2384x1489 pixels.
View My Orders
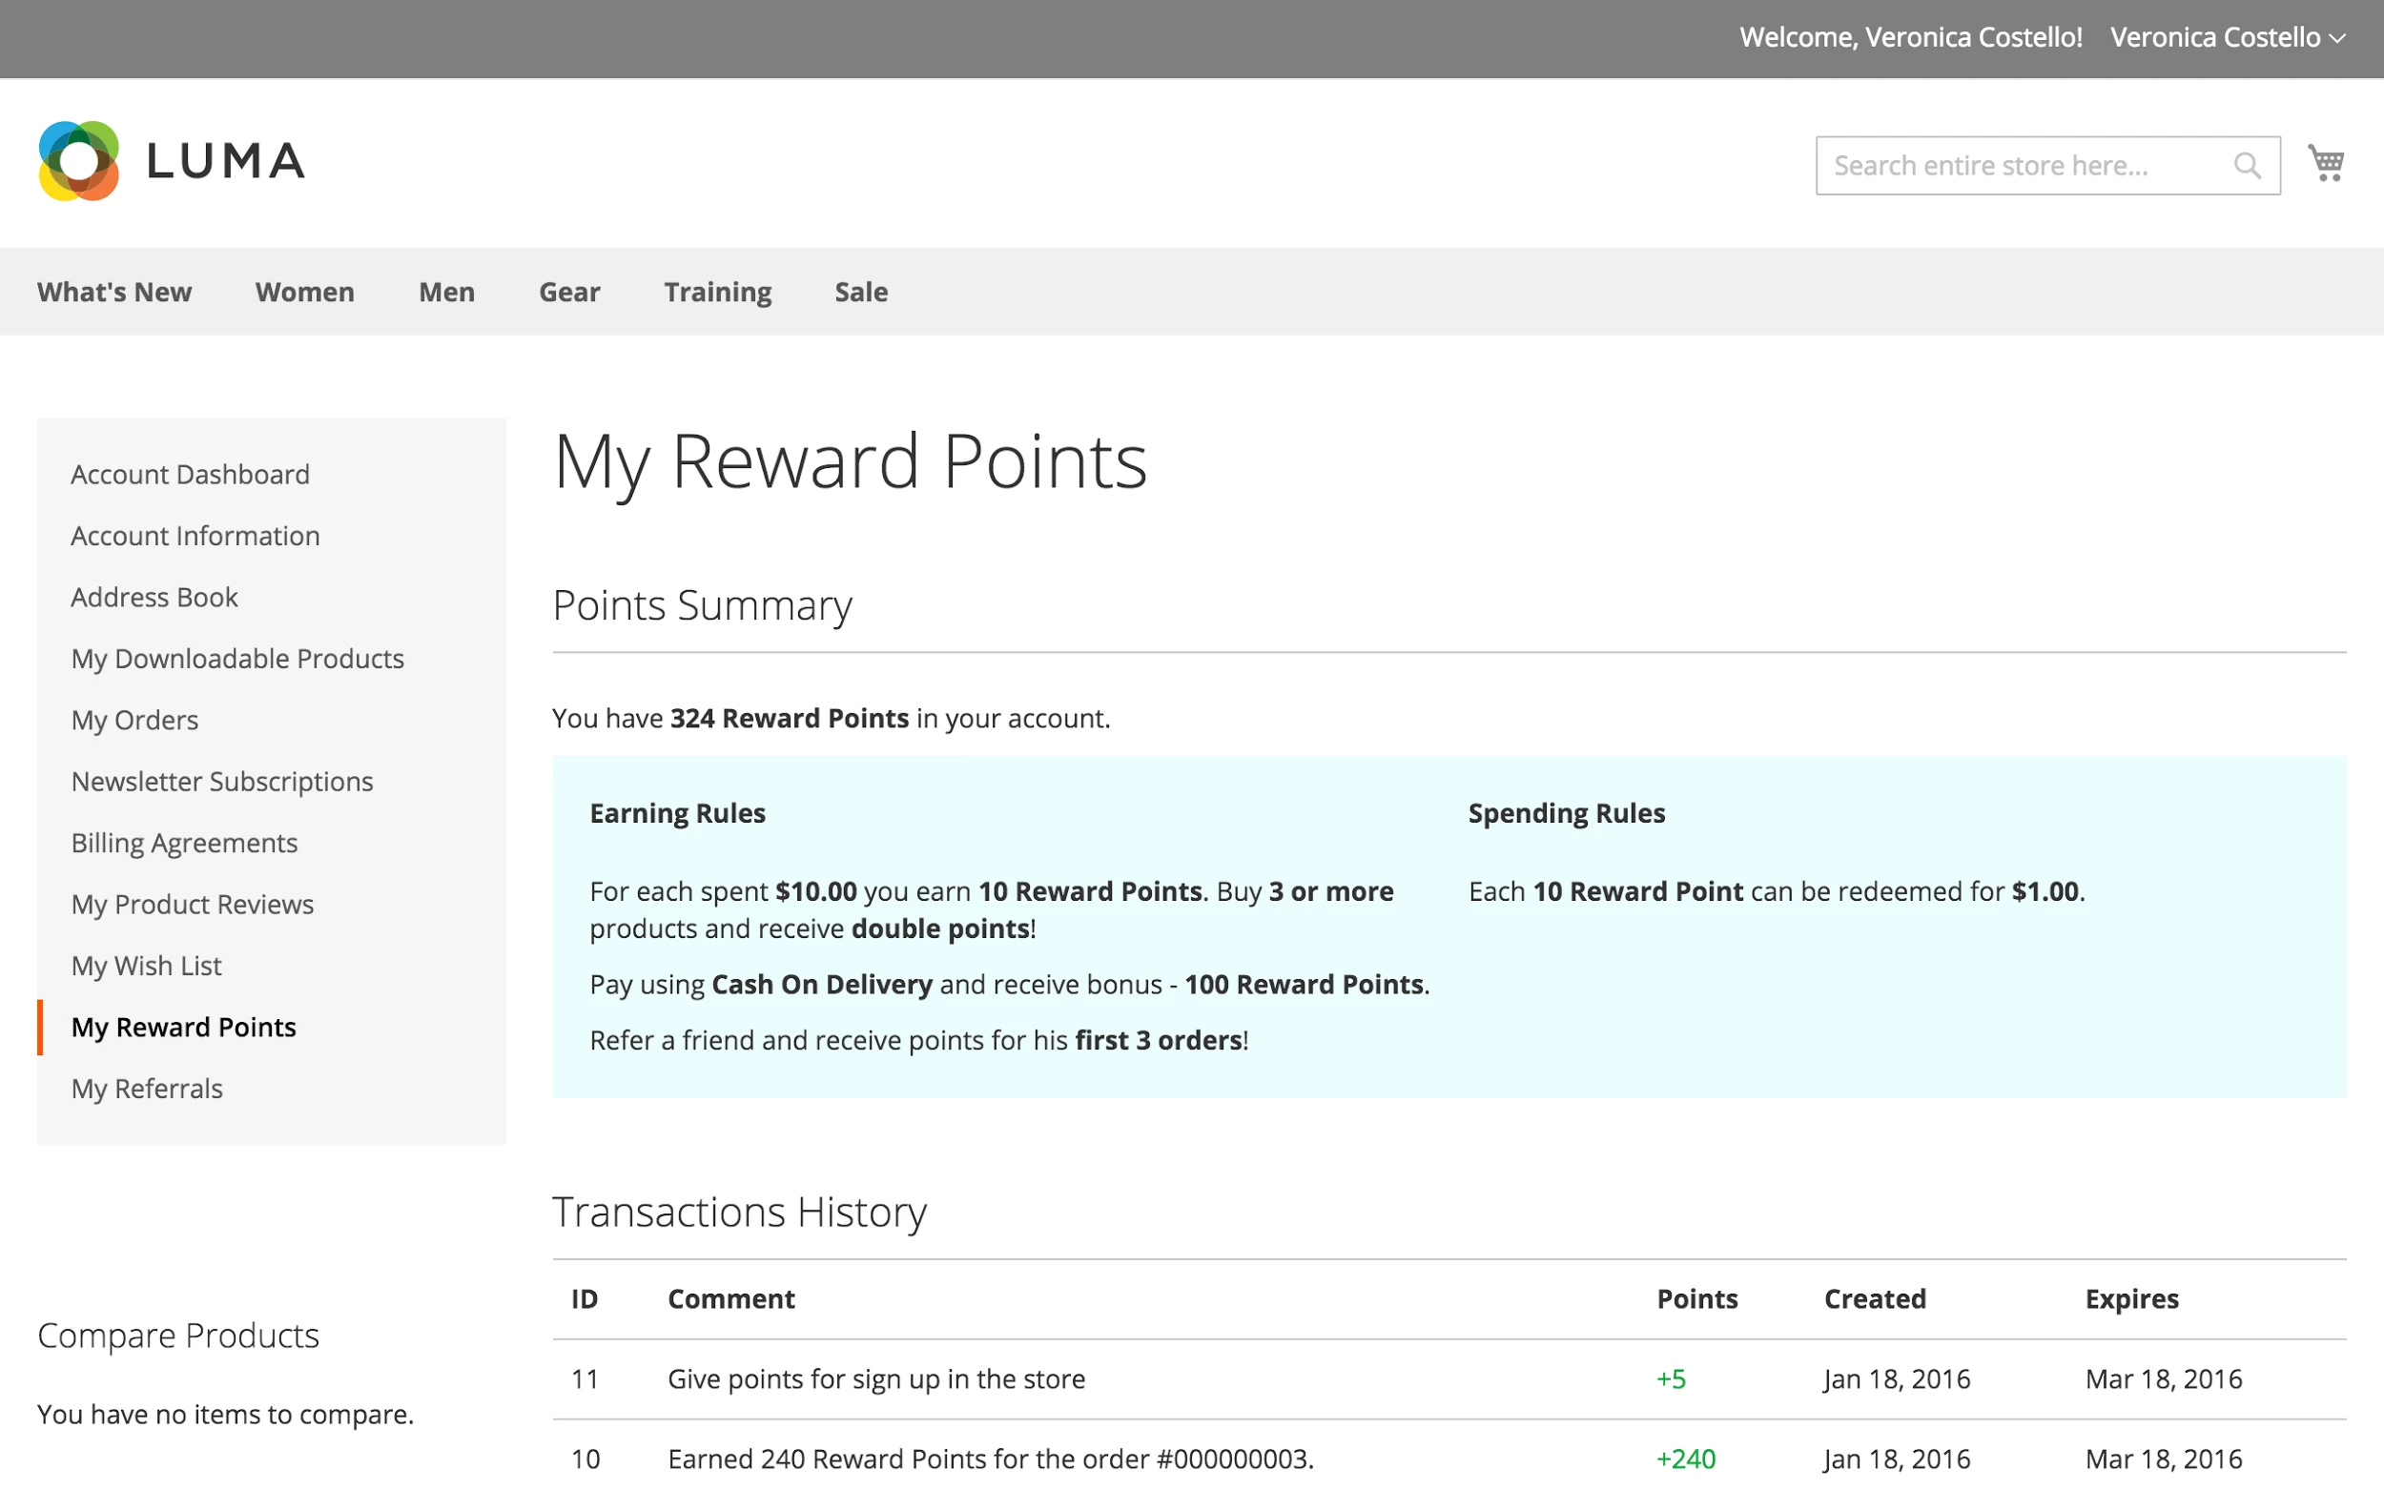point(134,720)
